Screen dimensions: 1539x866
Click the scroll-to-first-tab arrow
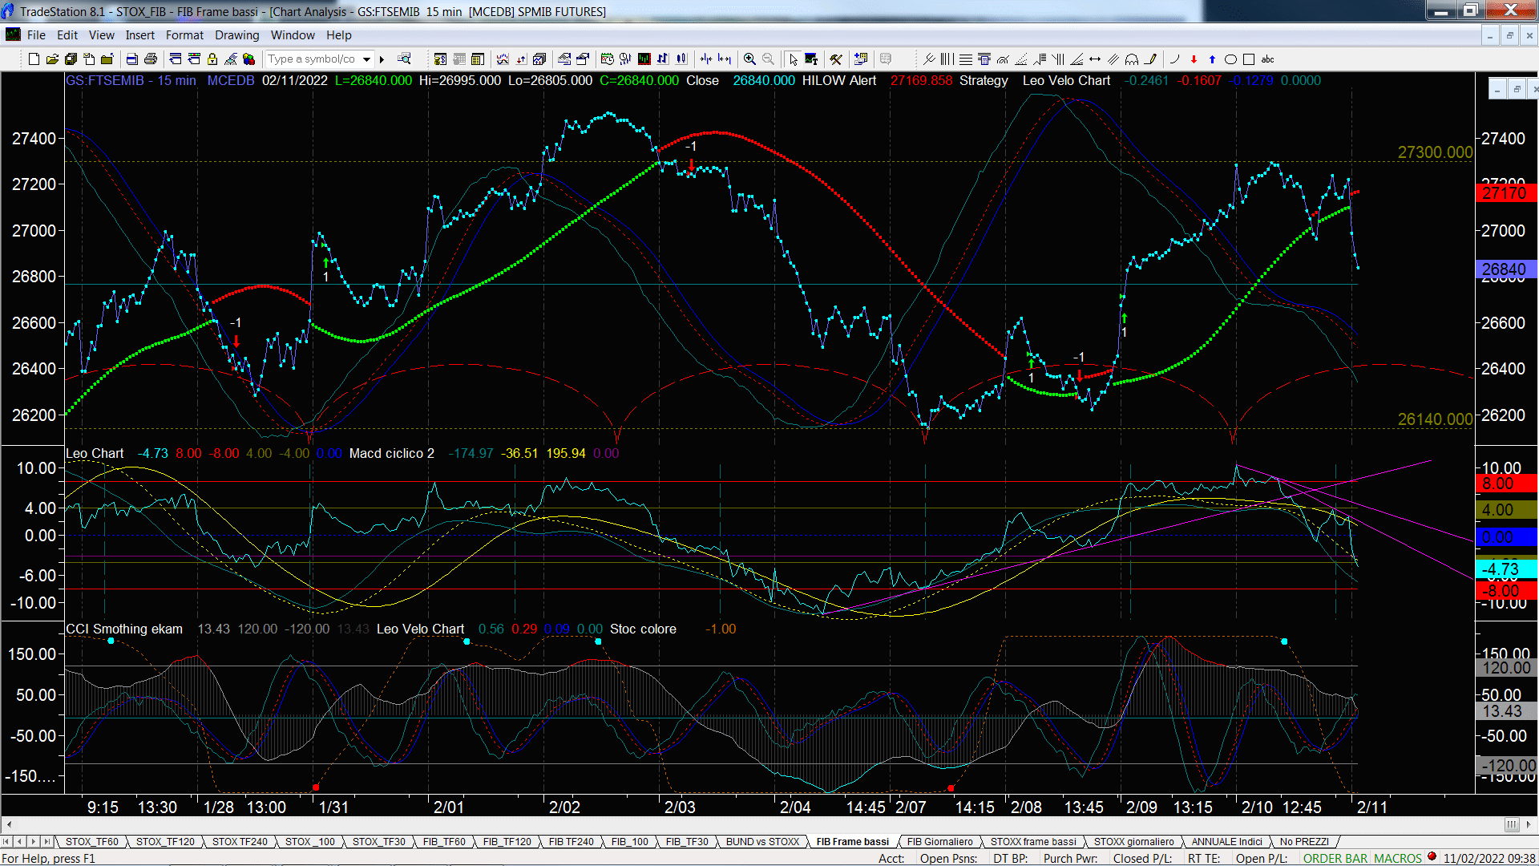click(x=6, y=841)
